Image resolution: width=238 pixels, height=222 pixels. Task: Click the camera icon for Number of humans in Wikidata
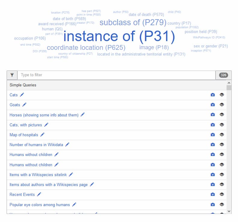(212, 145)
